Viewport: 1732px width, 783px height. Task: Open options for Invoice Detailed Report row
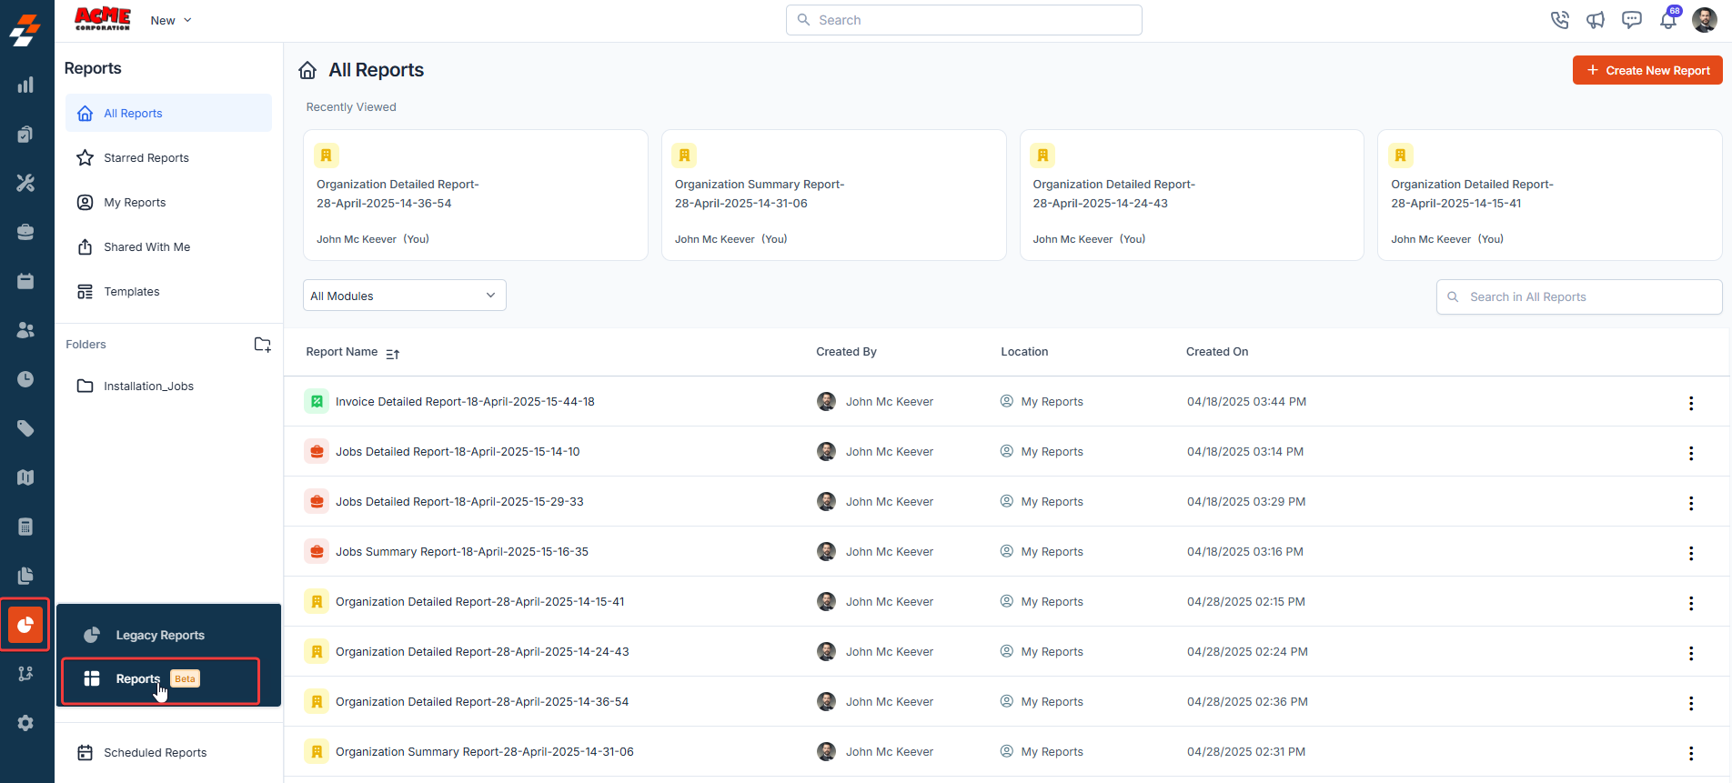coord(1691,403)
